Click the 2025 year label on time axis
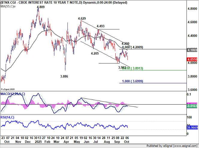This screenshot has width=199, height=148. click(x=38, y=142)
